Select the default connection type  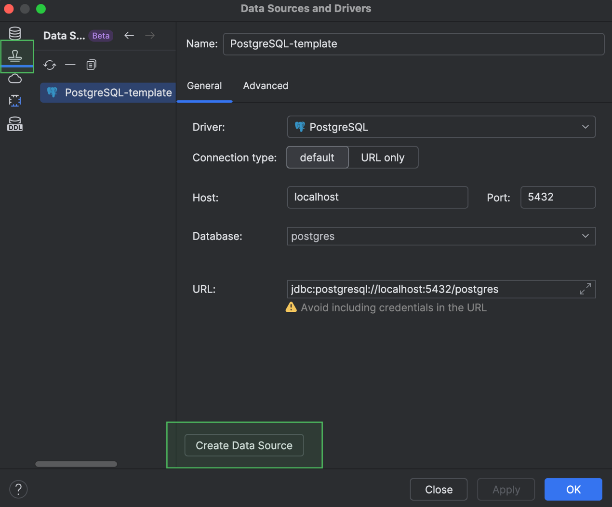[317, 158]
